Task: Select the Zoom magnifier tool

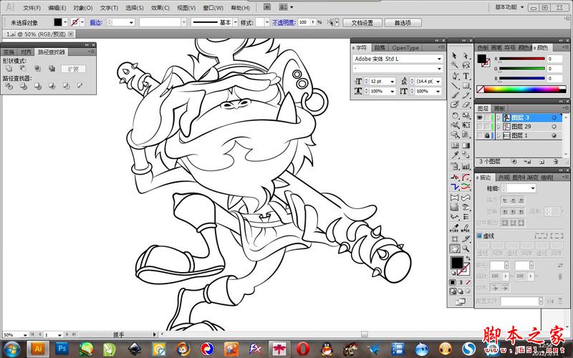Action: tap(466, 248)
